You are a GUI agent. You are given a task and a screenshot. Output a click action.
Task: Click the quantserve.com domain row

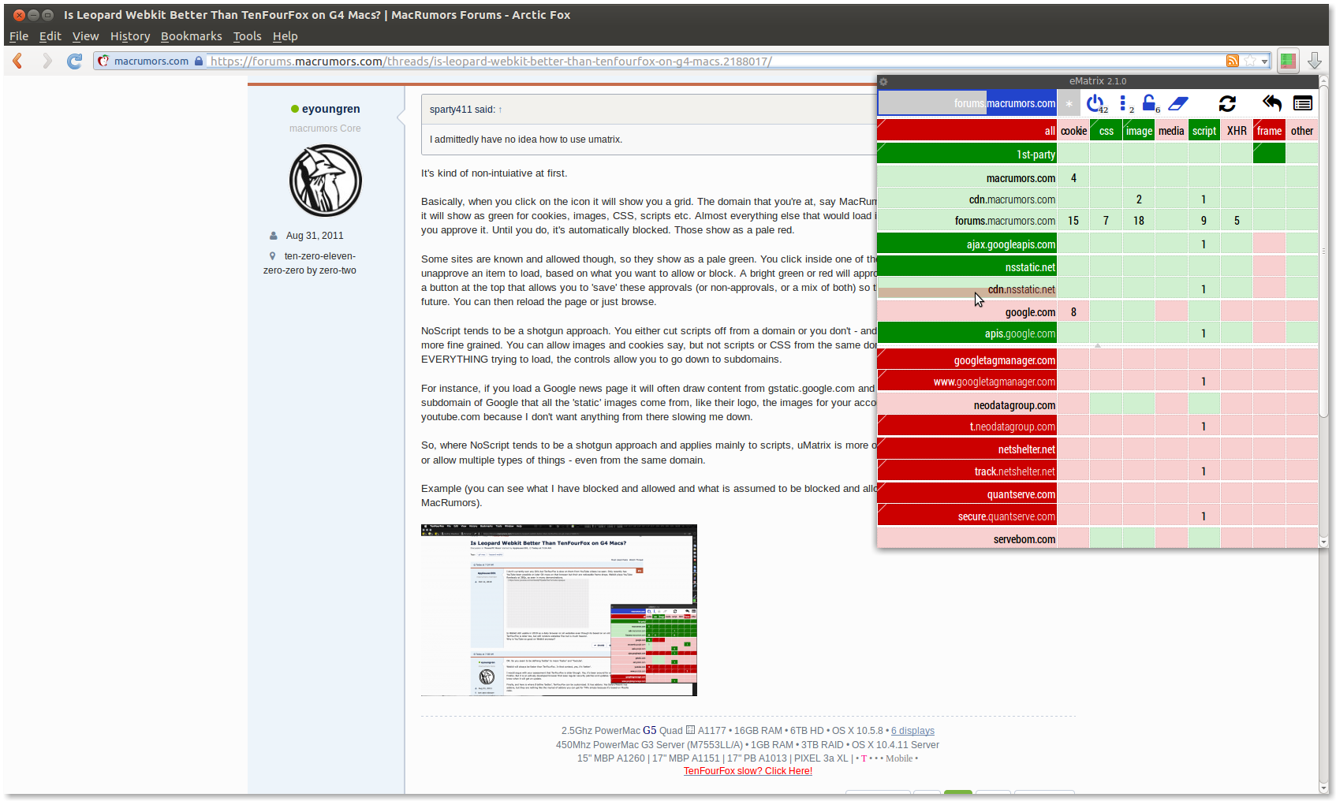pos(967,494)
